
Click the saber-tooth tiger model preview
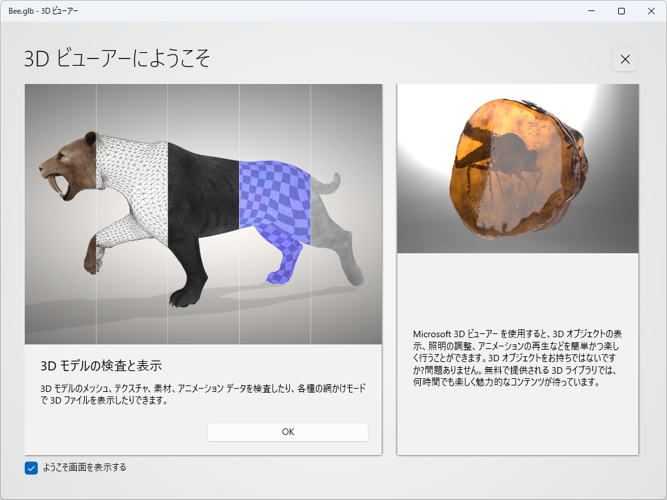point(203,214)
